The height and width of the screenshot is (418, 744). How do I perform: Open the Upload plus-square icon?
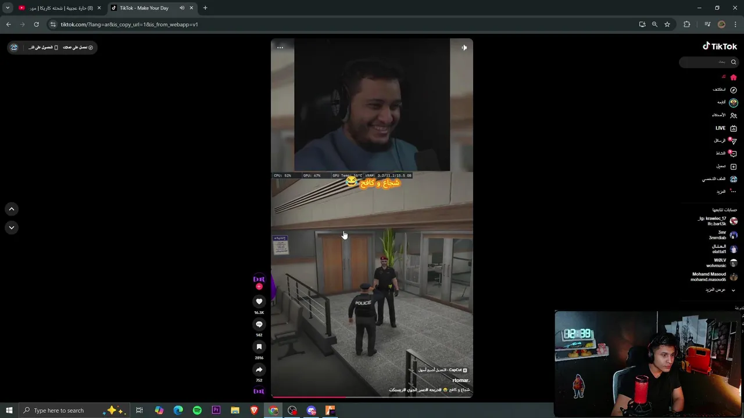click(x=734, y=166)
